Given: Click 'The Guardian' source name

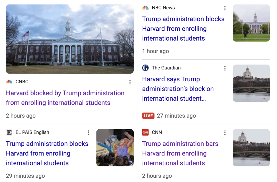Looking at the screenshot, I should 166,68.
